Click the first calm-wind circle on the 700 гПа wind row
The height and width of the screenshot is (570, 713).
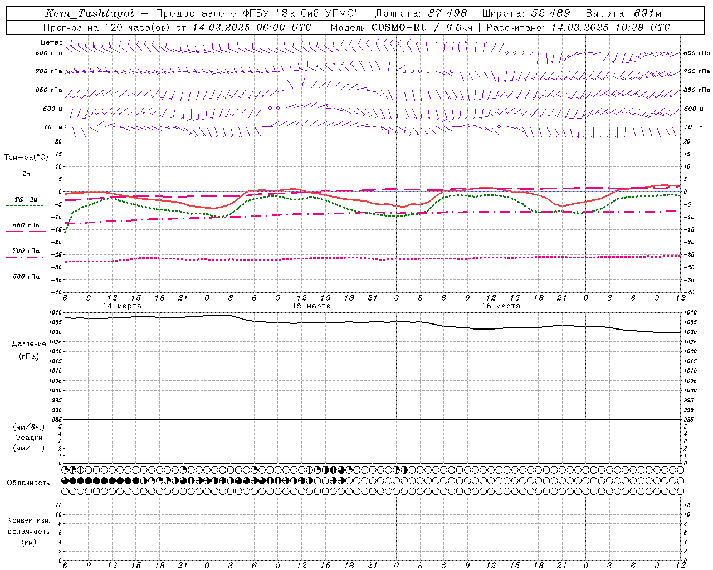[404, 71]
